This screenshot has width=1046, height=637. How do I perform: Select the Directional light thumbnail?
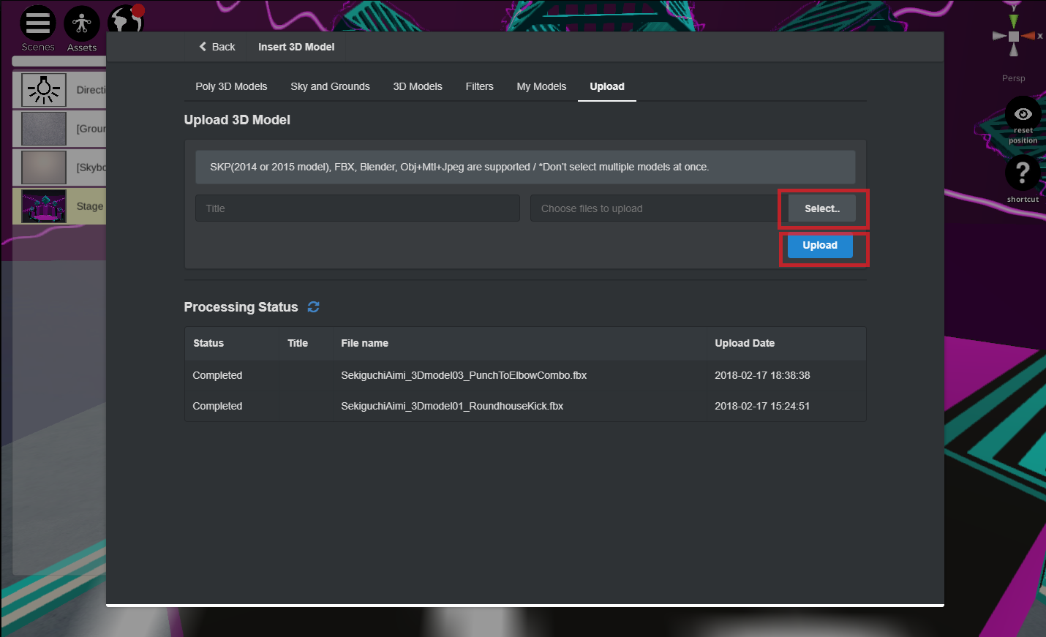[44, 90]
